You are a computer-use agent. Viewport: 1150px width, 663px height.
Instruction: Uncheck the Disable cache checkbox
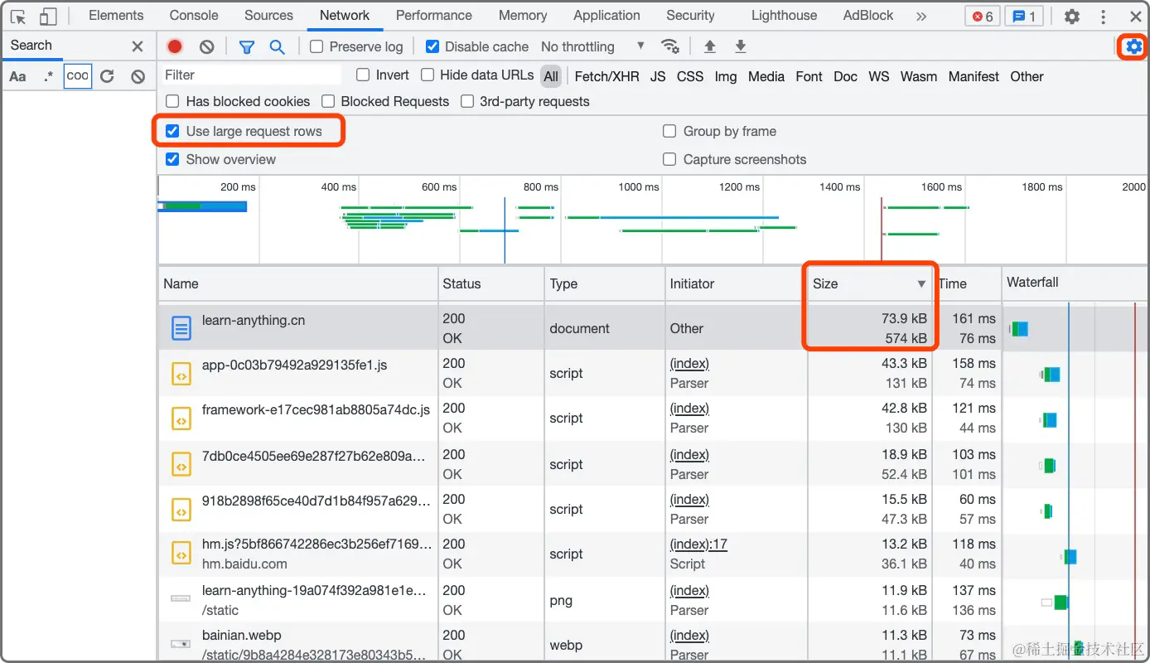click(x=432, y=47)
